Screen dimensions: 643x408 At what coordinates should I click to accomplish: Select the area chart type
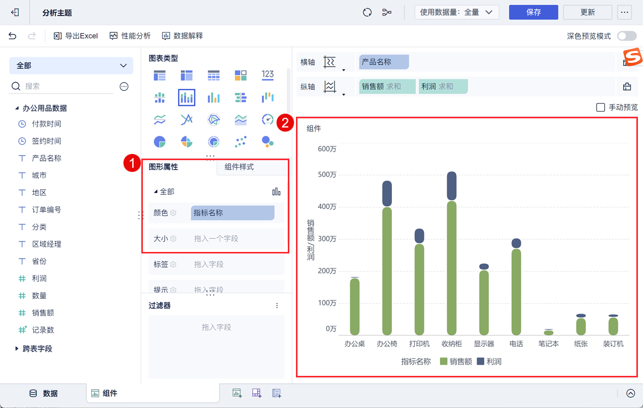[x=241, y=119]
